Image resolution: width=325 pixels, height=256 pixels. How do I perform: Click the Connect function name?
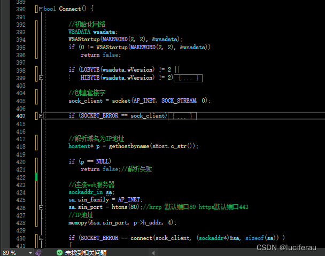[70, 9]
